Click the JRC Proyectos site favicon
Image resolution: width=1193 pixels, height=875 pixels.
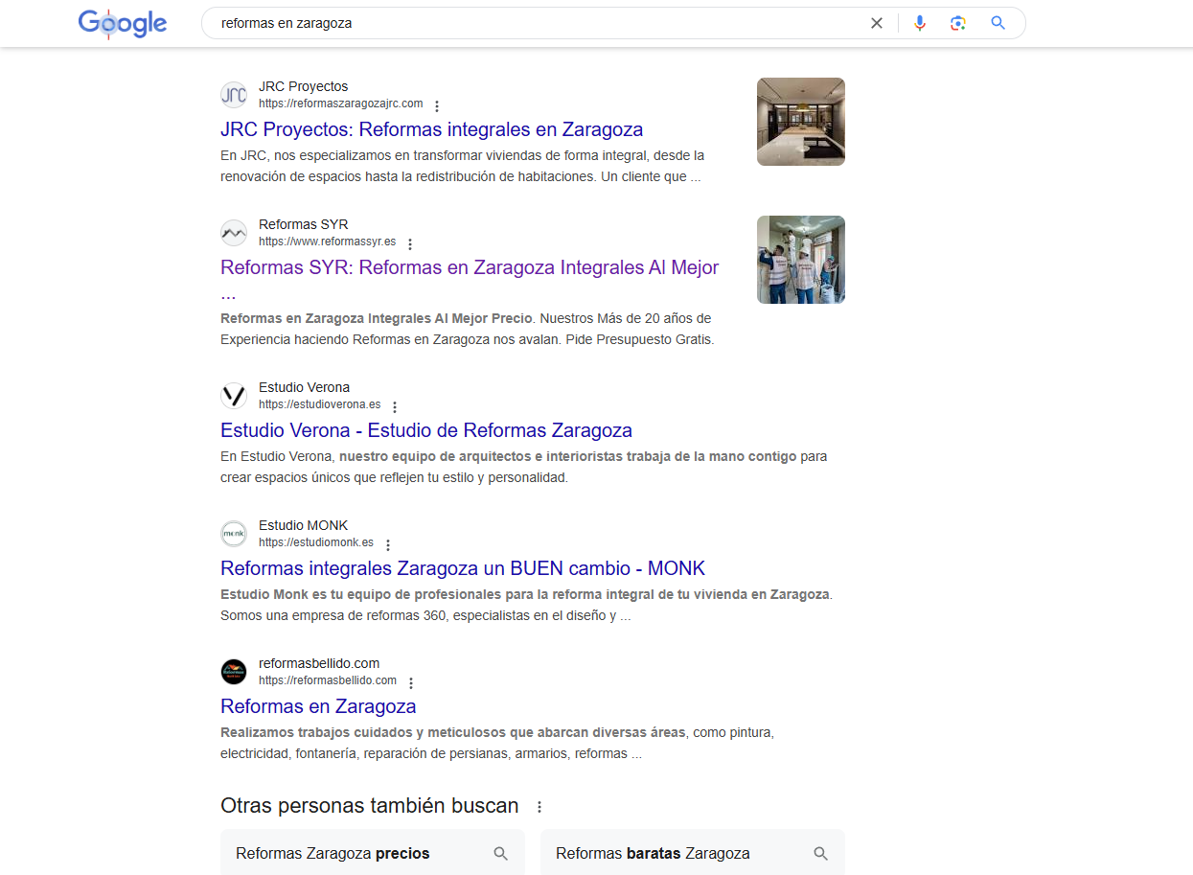click(x=233, y=94)
